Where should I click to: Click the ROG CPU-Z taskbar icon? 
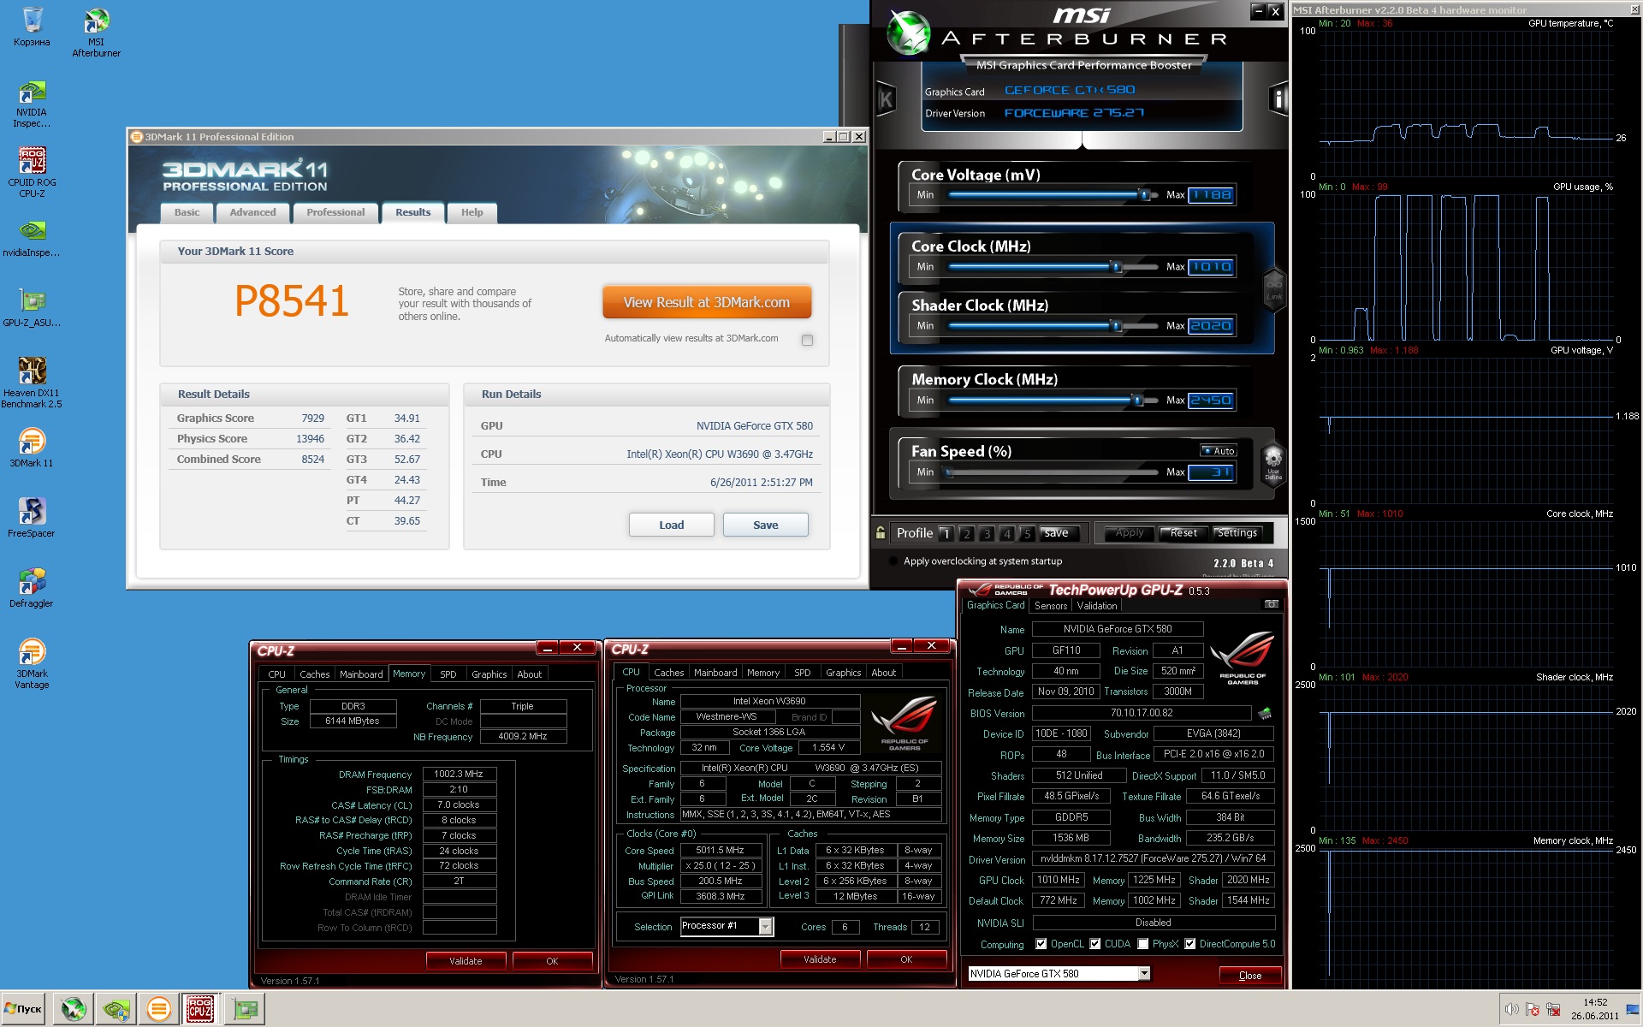click(200, 1010)
